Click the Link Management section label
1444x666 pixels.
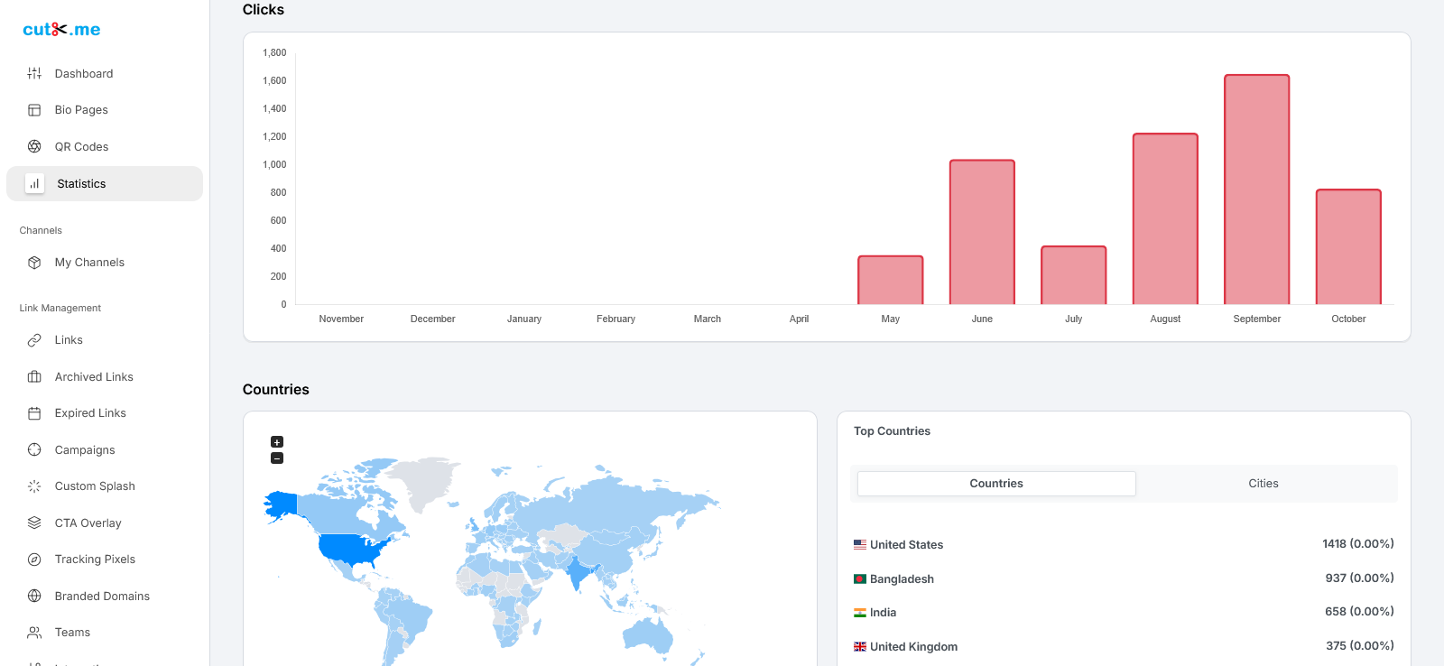60,309
